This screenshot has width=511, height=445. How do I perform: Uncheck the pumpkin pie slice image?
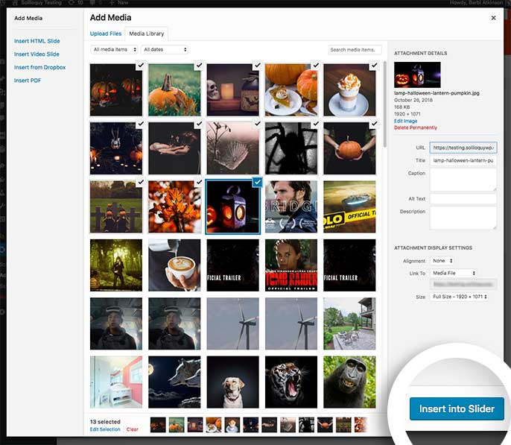point(316,65)
